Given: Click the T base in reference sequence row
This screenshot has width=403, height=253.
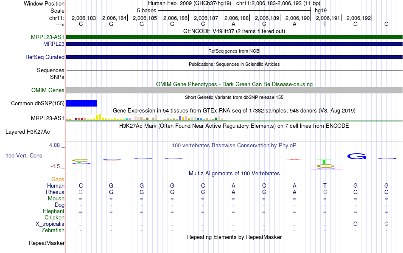Looking at the screenshot, I should point(325,24).
